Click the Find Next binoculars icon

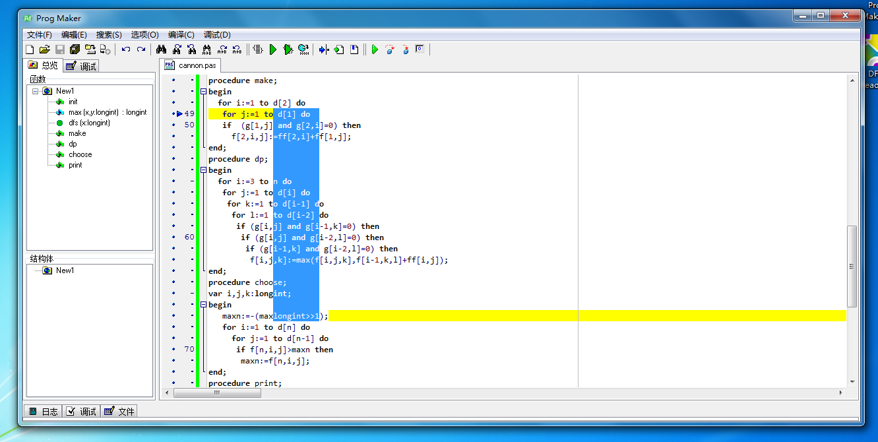pos(177,49)
